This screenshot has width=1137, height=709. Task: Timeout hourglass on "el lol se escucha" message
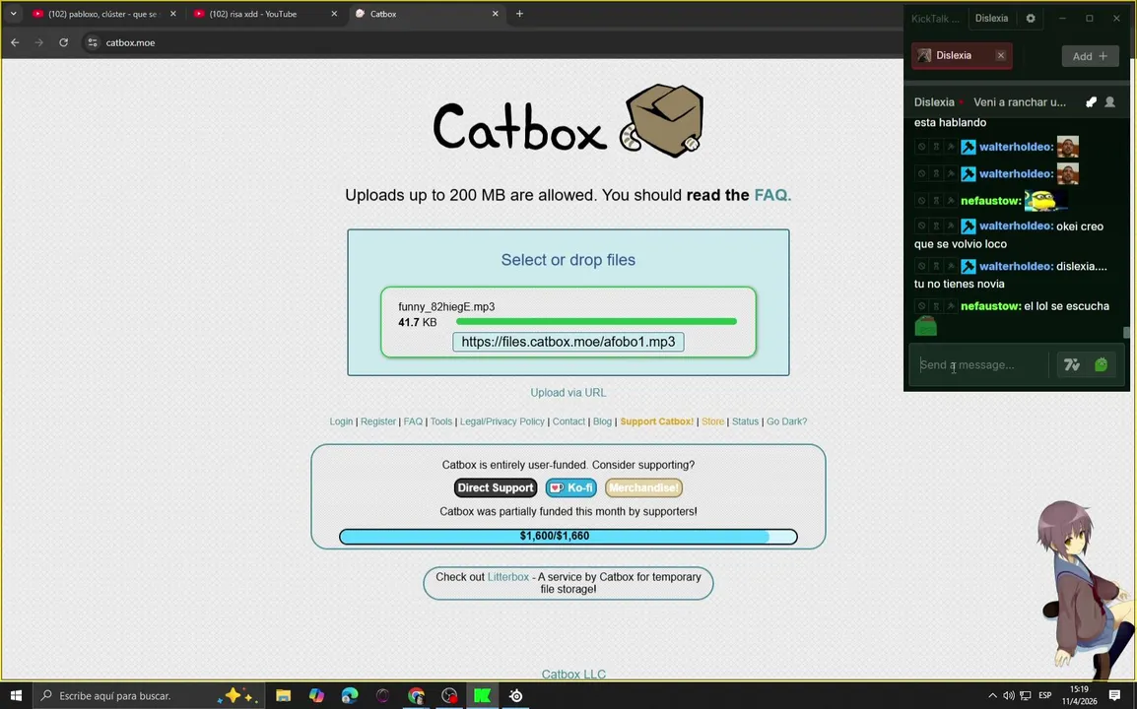tap(936, 306)
